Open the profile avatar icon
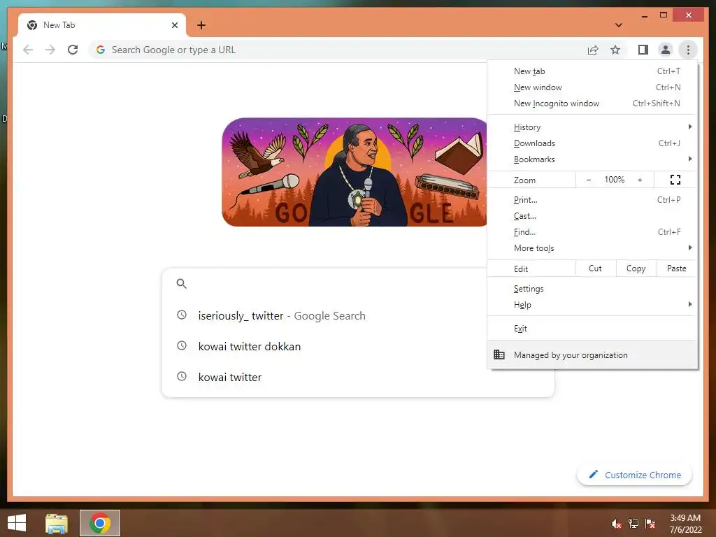Image resolution: width=716 pixels, height=537 pixels. point(666,50)
